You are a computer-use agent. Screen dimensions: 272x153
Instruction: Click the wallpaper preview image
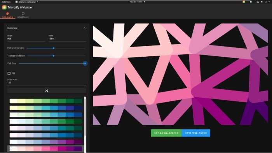pos(180,74)
